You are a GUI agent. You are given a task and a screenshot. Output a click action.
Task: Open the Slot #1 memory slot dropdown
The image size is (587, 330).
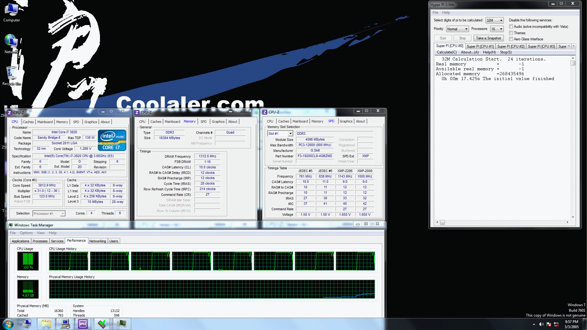[280, 134]
